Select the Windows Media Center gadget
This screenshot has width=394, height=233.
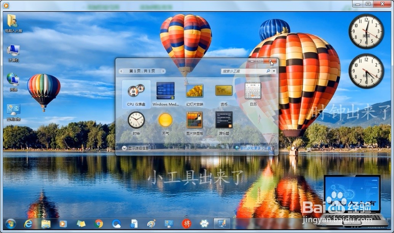pyautogui.click(x=165, y=94)
